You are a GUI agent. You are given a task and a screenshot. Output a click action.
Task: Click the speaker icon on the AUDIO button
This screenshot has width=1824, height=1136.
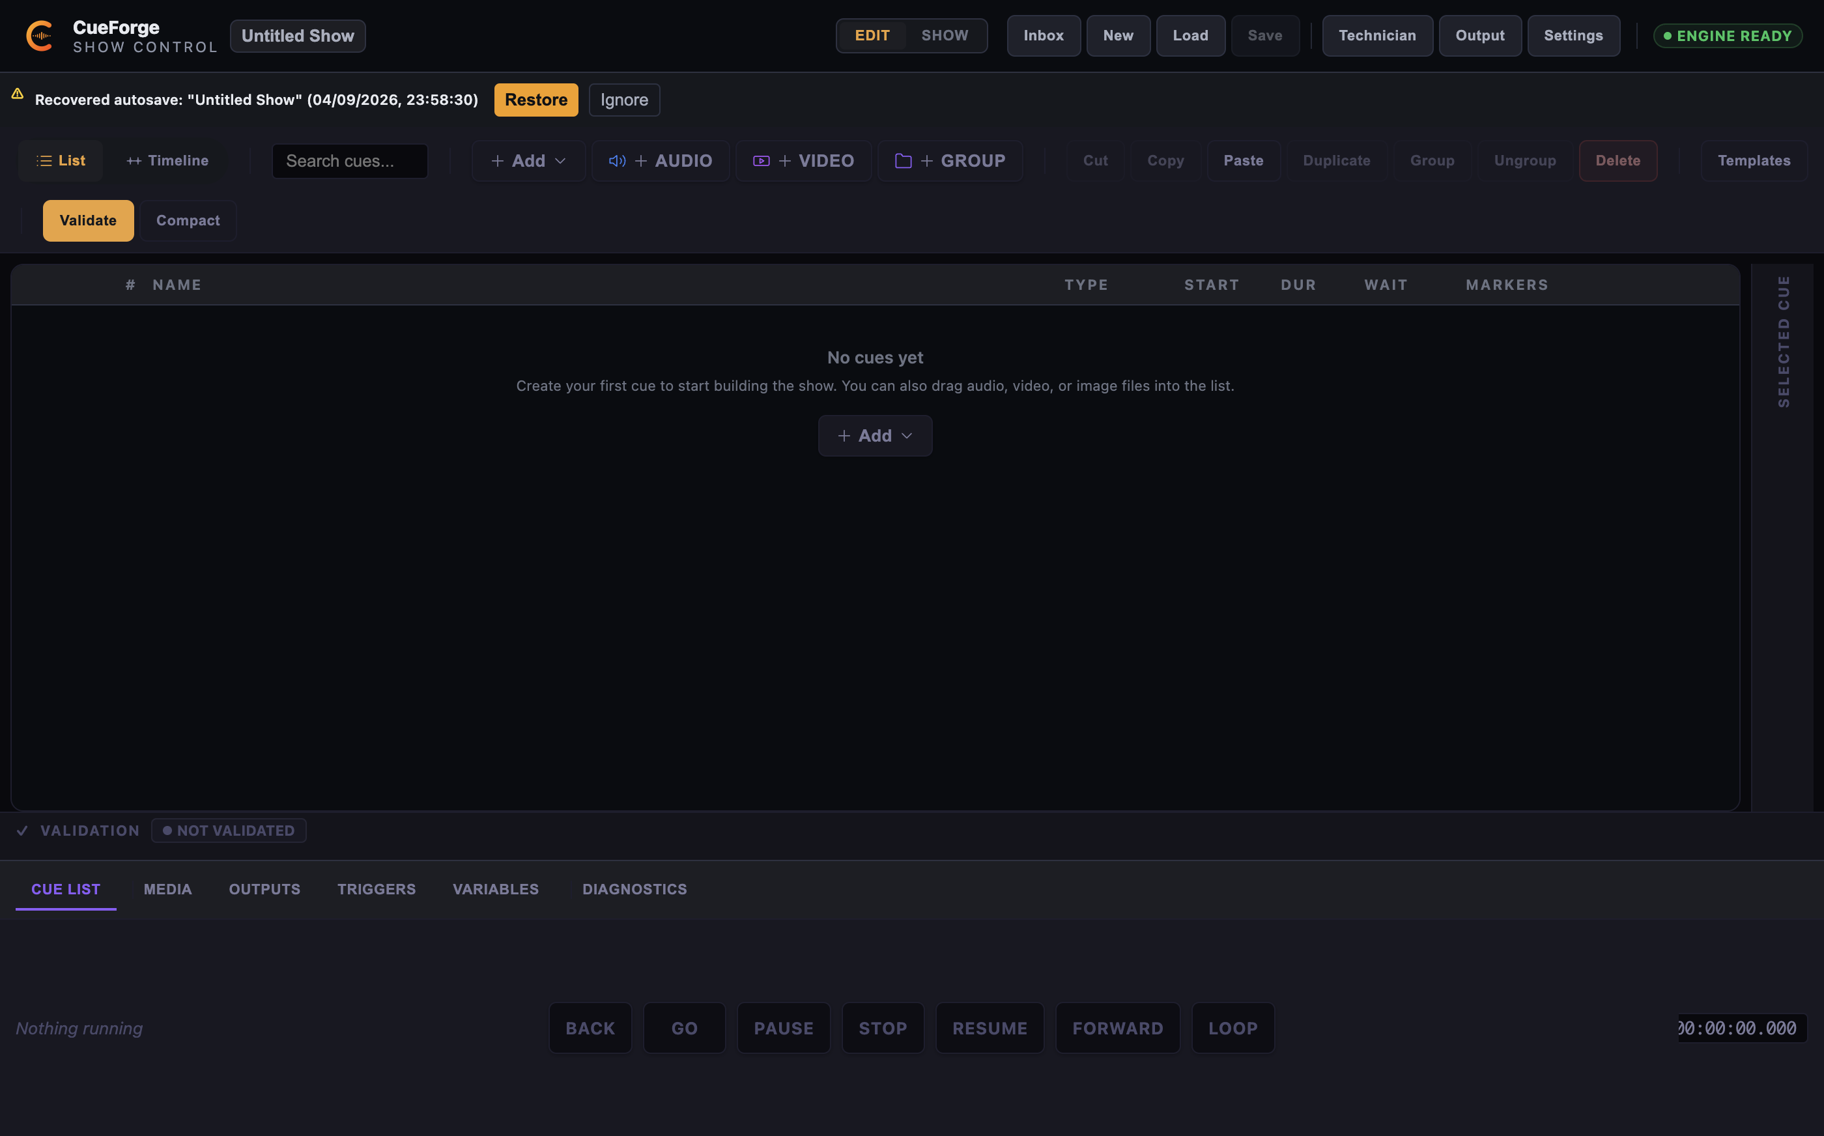618,161
